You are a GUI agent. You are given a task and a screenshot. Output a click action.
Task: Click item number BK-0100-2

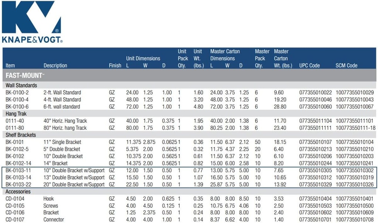(17, 93)
